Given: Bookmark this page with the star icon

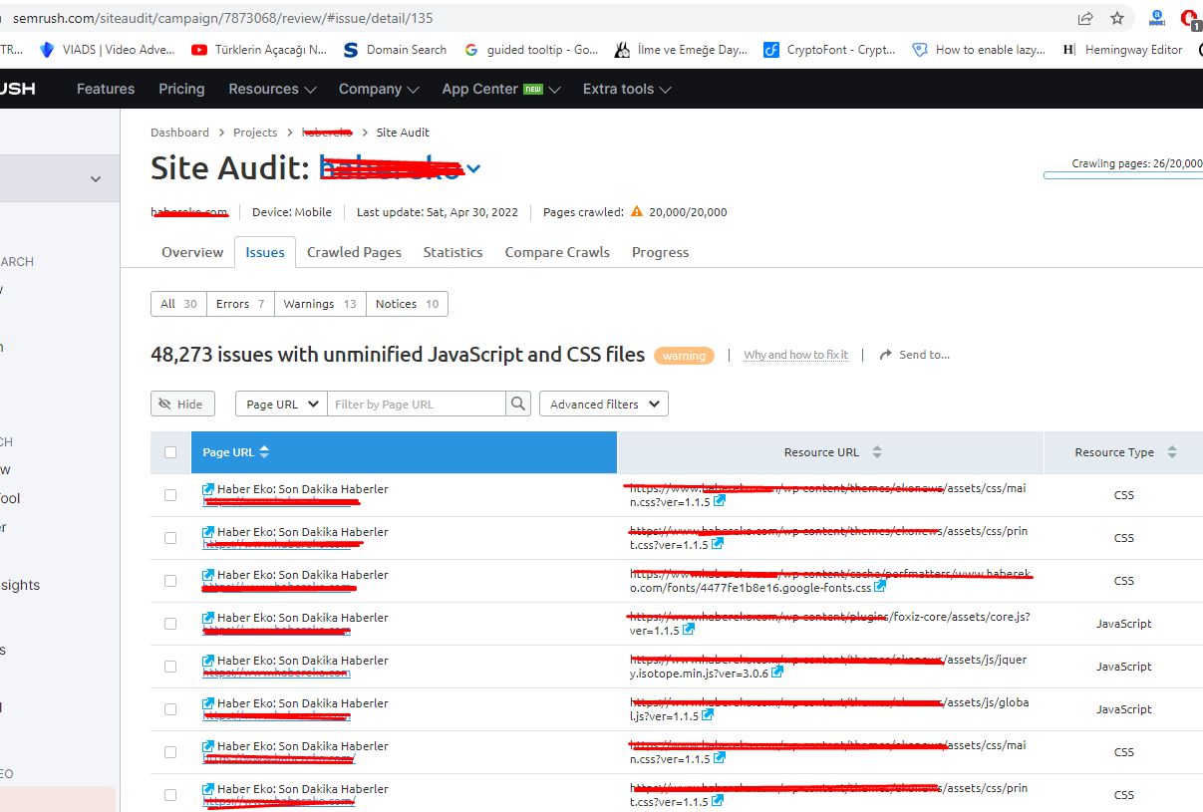Looking at the screenshot, I should pyautogui.click(x=1117, y=18).
